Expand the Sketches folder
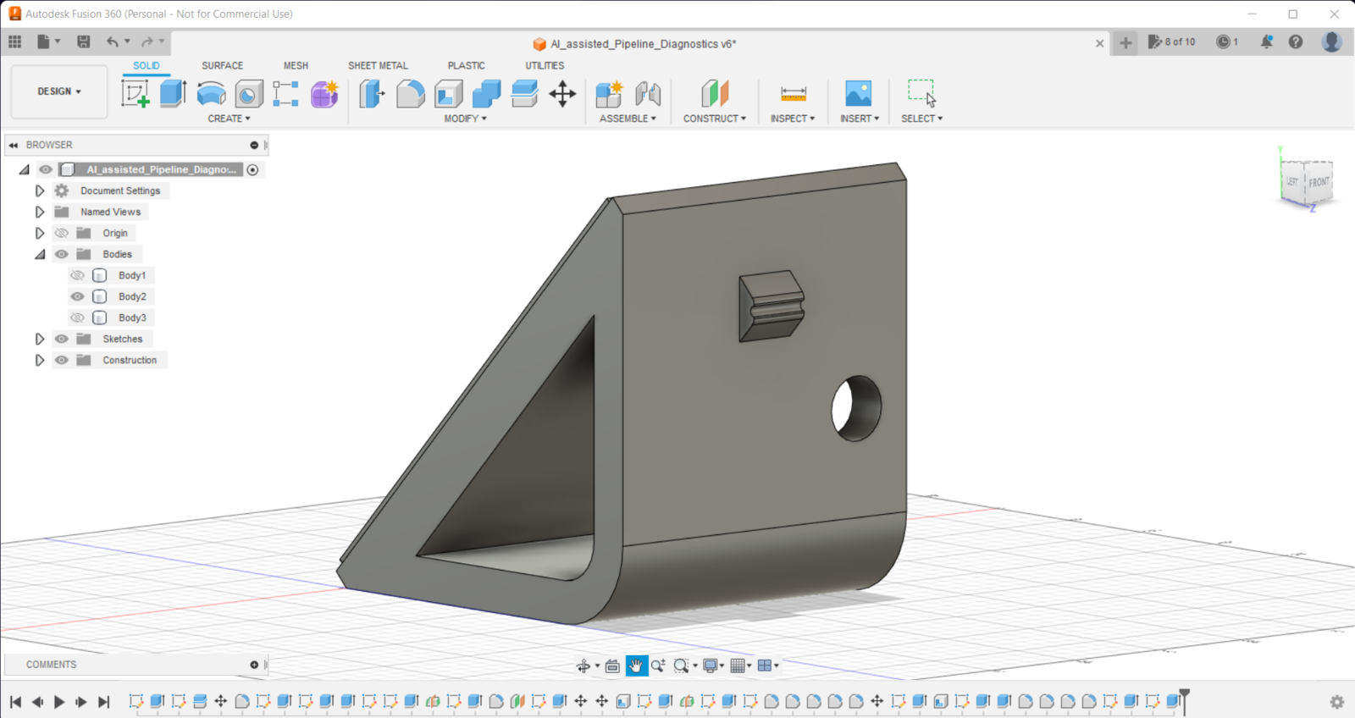 pos(40,339)
